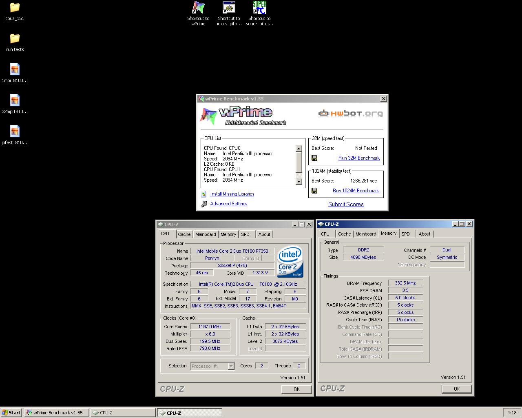Click the Rated FSB value 798.0 MHz
The height and width of the screenshot is (418, 522).
click(210, 349)
